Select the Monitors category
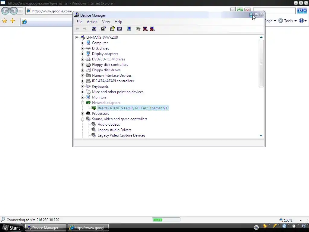The image size is (309, 232). 99,97
